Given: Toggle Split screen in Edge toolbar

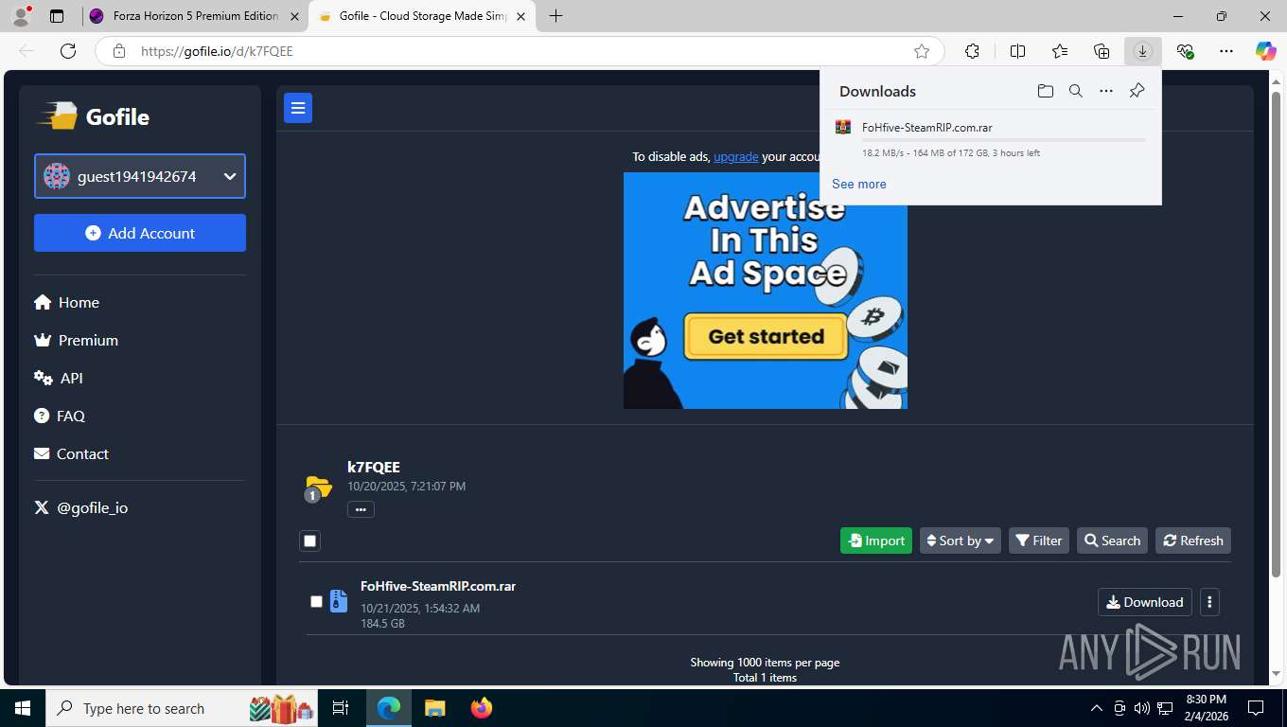Looking at the screenshot, I should point(1017,51).
